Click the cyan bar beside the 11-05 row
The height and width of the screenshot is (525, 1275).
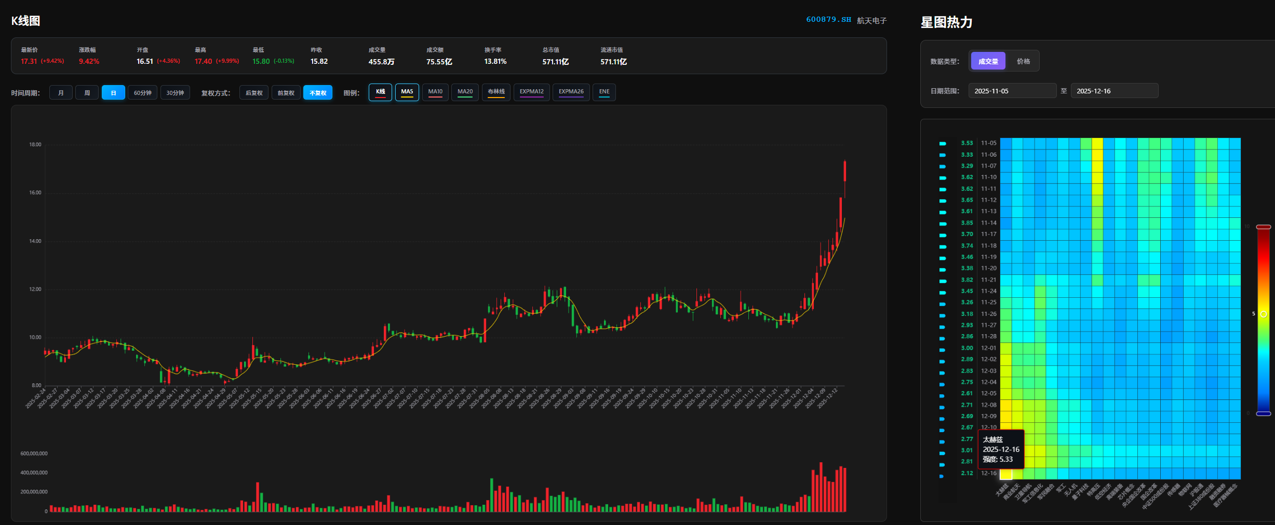tap(943, 144)
